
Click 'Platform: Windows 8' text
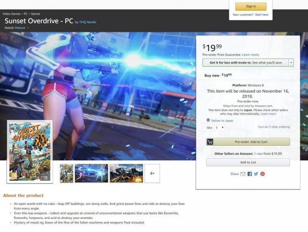(248, 85)
